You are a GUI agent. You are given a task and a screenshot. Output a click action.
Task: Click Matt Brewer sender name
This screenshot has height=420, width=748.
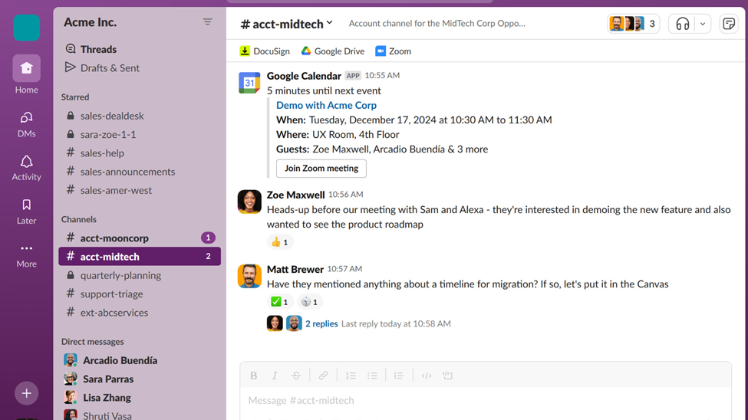pyautogui.click(x=295, y=269)
